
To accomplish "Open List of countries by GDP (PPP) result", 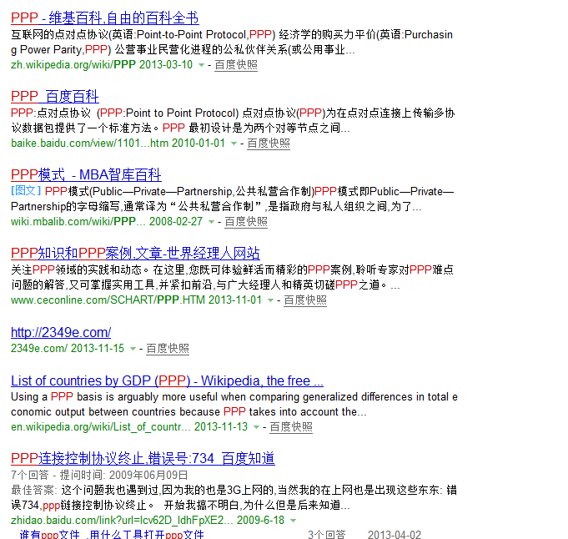I will [x=167, y=380].
